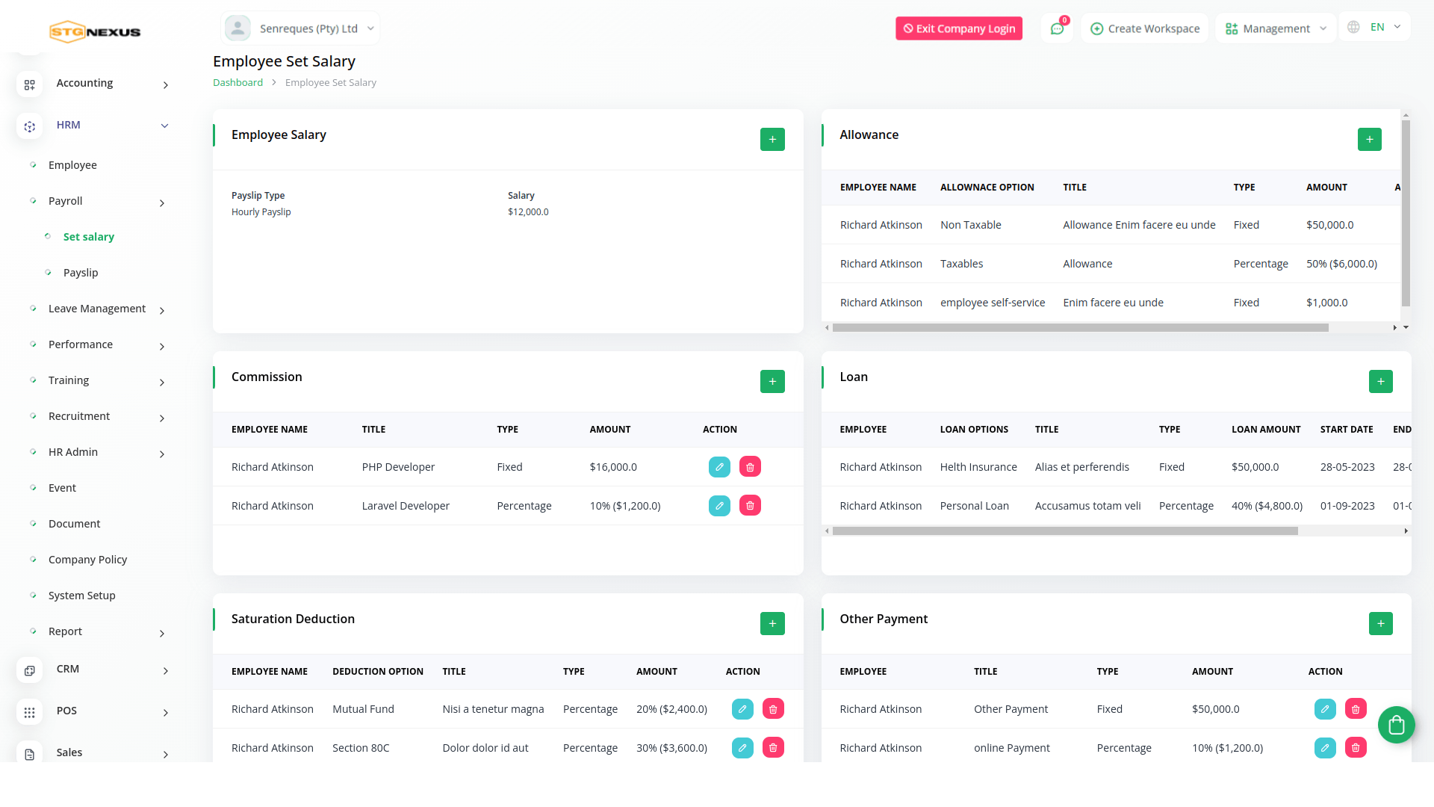Delete the online Payment row

point(1356,748)
